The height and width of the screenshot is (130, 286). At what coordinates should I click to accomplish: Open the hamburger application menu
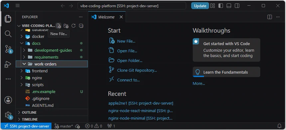point(18,6)
